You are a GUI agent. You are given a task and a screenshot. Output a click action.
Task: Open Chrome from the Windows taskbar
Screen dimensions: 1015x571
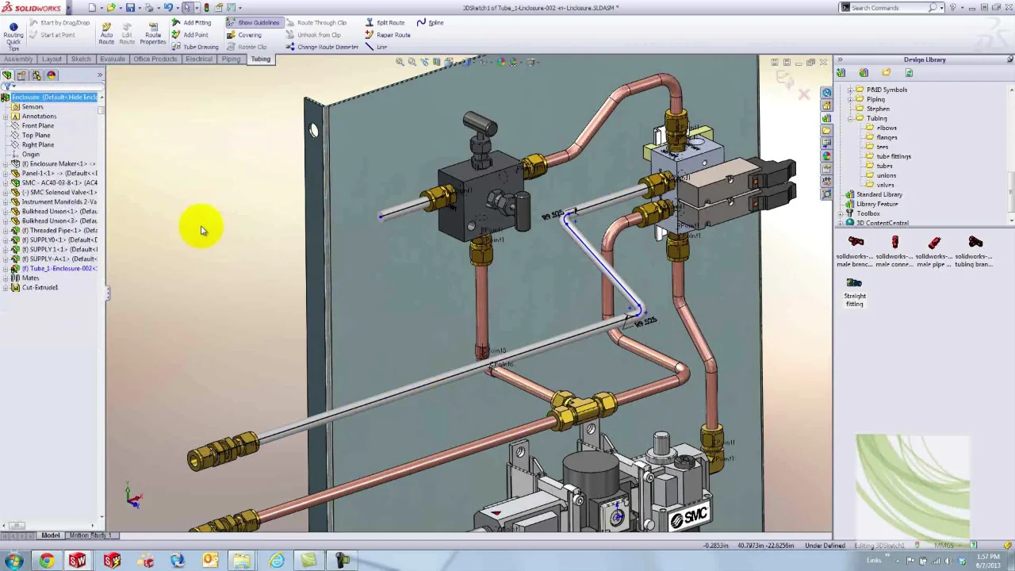tap(47, 561)
